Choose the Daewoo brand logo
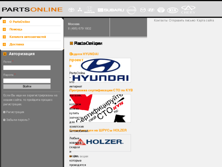Viewport: 222px width, 167px height. coord(161,10)
